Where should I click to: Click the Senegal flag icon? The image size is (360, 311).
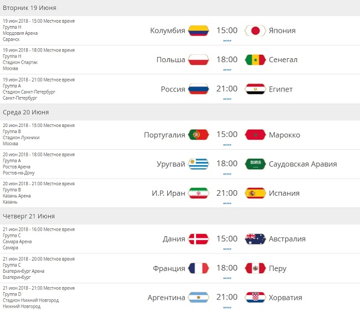tap(255, 60)
